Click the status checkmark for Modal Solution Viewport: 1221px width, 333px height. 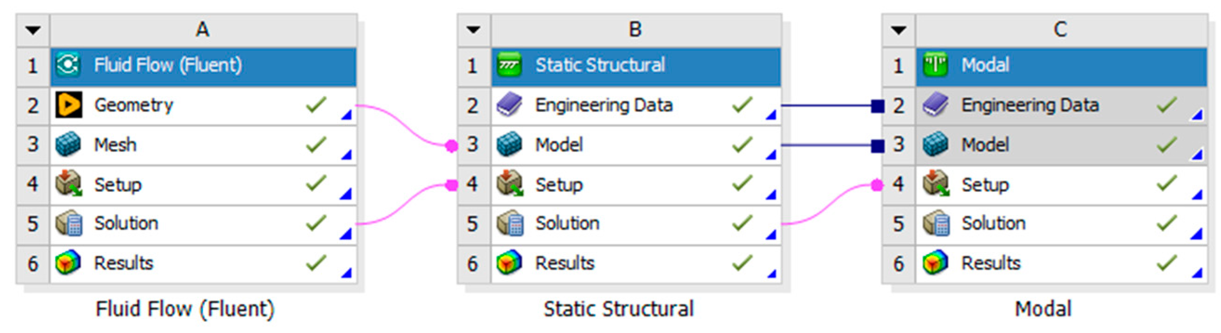pos(1167,223)
